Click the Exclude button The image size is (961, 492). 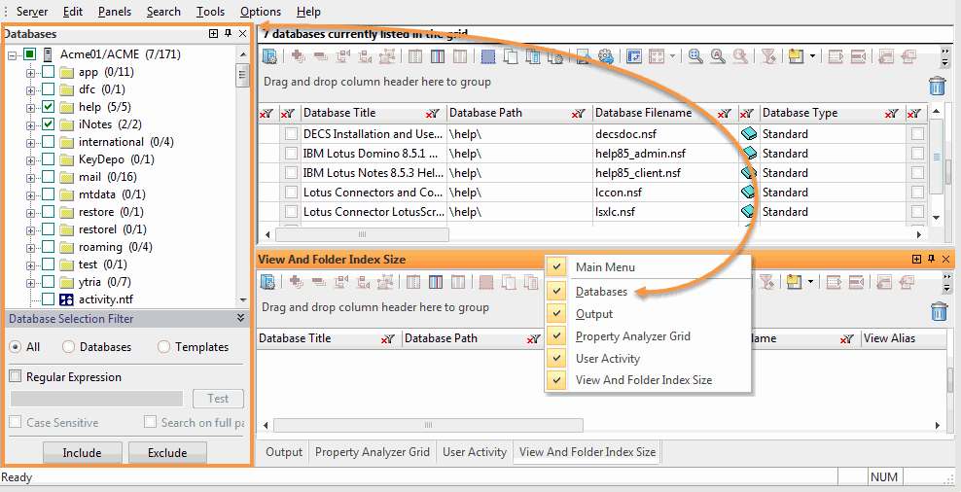click(x=166, y=452)
